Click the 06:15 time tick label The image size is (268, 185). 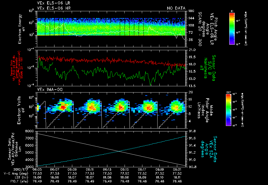click(125, 170)
